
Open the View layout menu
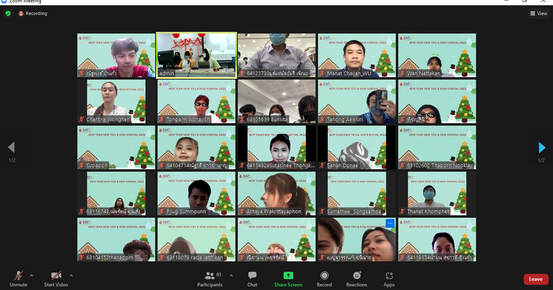pos(538,13)
